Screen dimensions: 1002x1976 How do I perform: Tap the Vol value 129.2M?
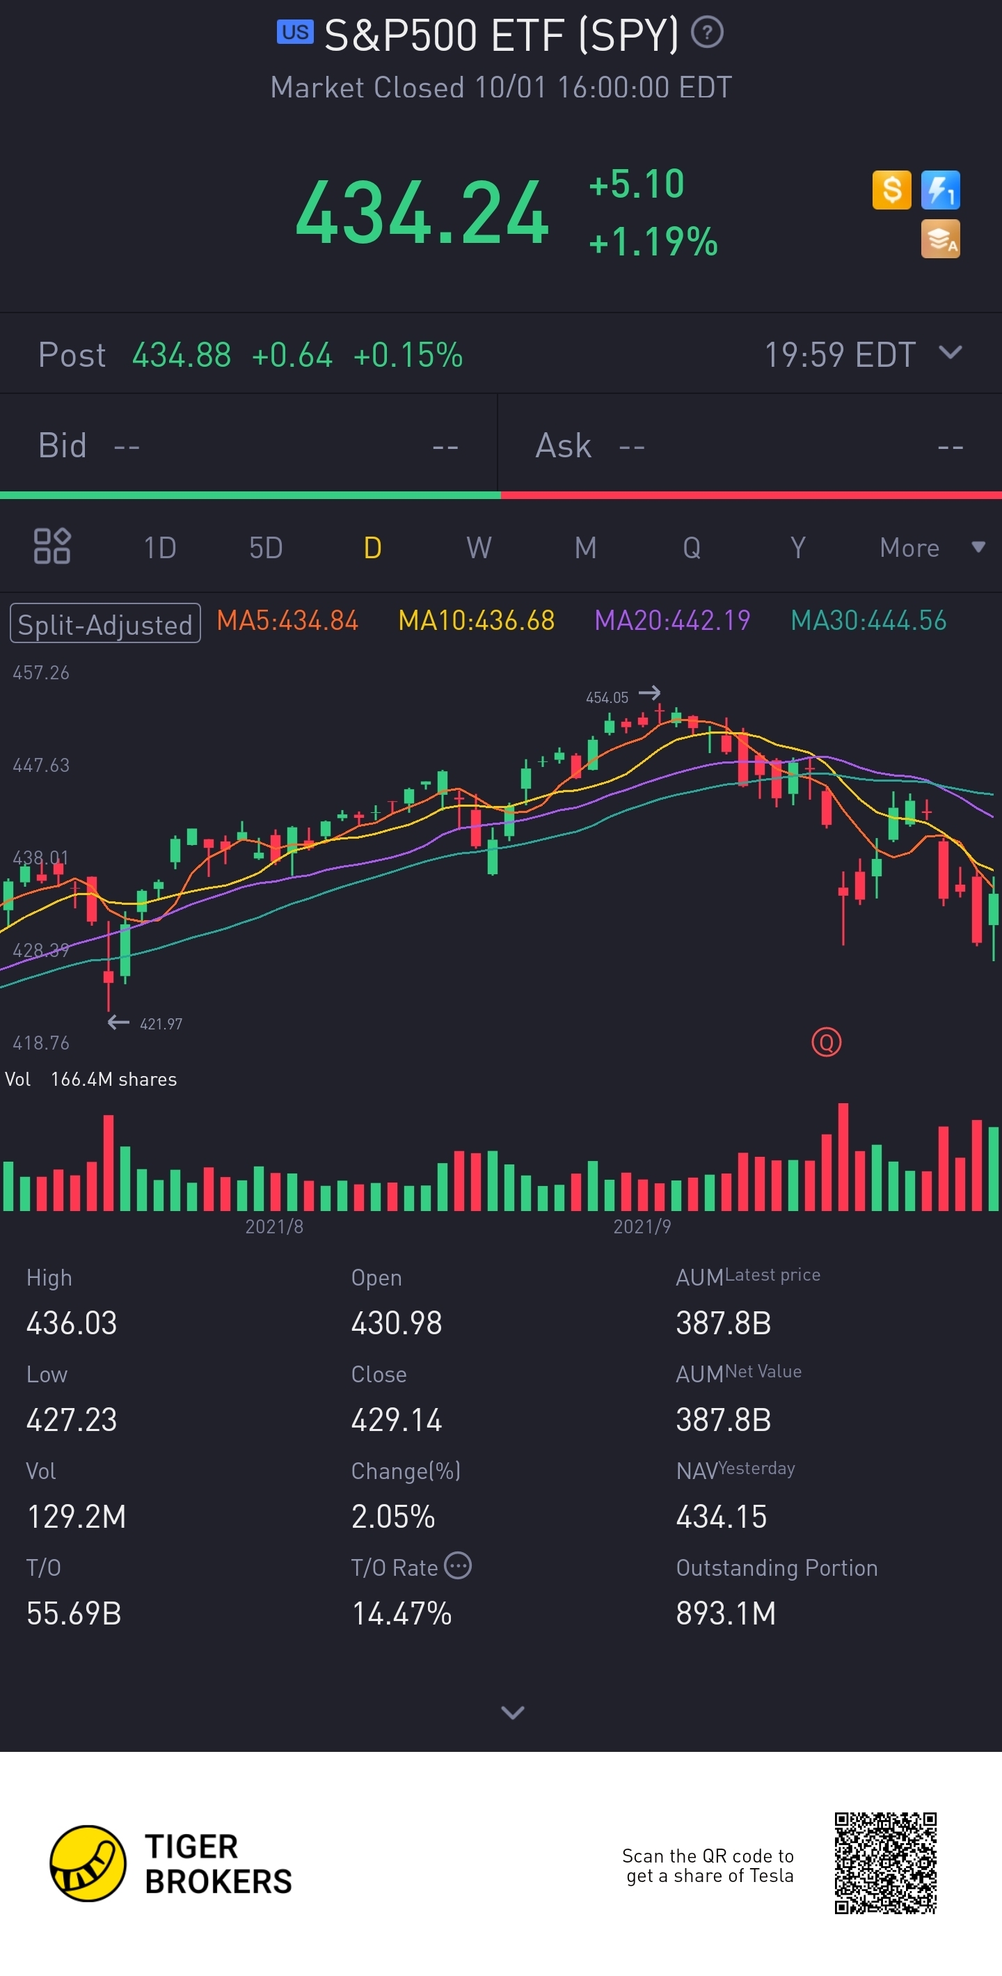(76, 1517)
